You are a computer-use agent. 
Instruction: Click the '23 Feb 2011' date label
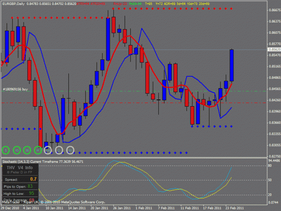[x=235, y=208]
